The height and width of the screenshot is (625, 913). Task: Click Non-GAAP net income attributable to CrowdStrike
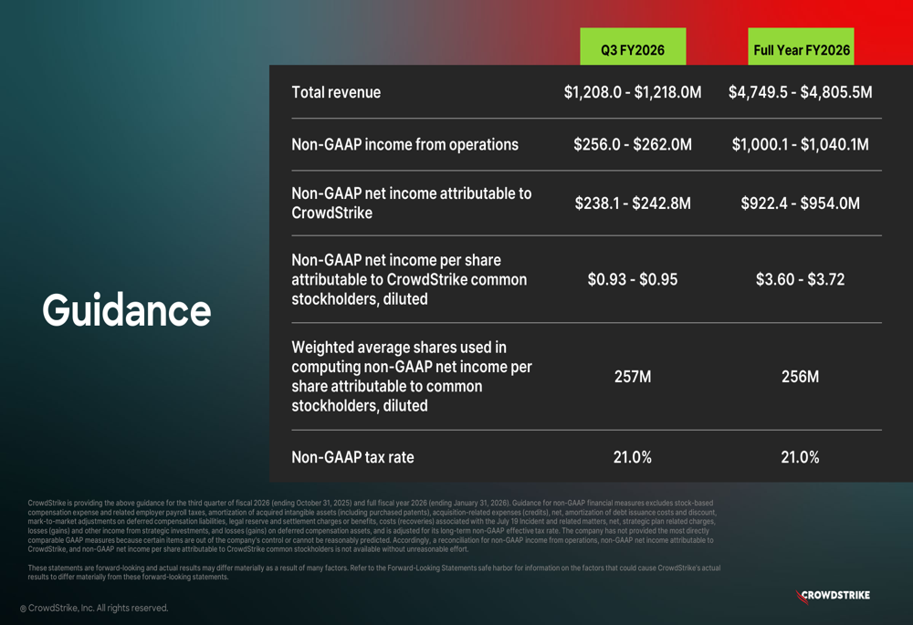pyautogui.click(x=411, y=203)
